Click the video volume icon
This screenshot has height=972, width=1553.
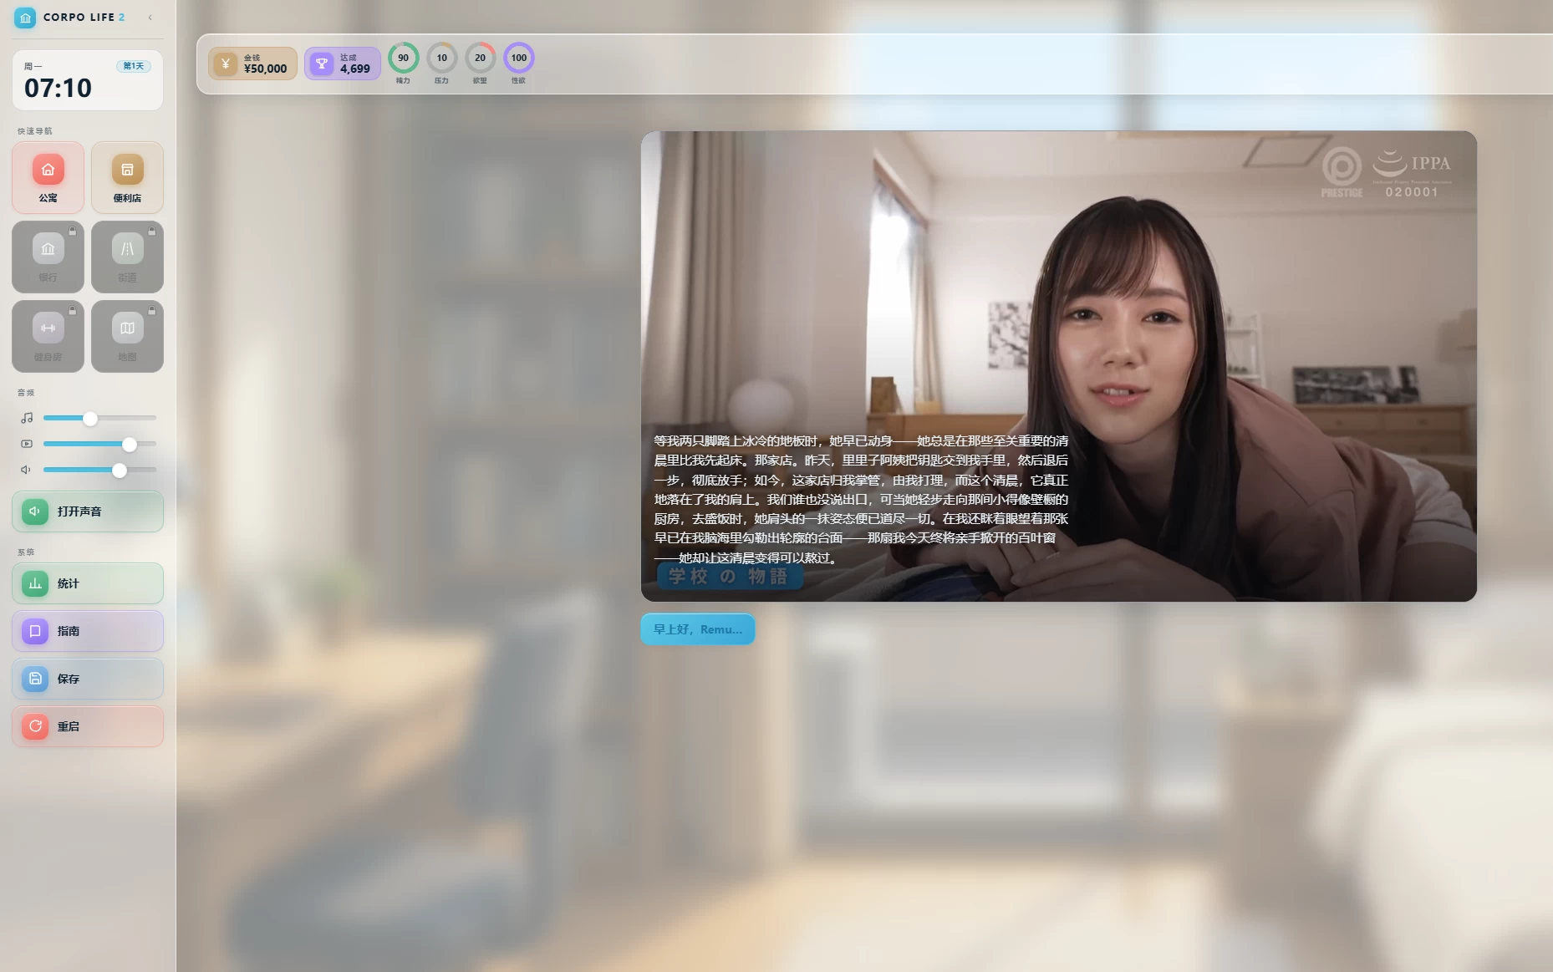[x=27, y=444]
